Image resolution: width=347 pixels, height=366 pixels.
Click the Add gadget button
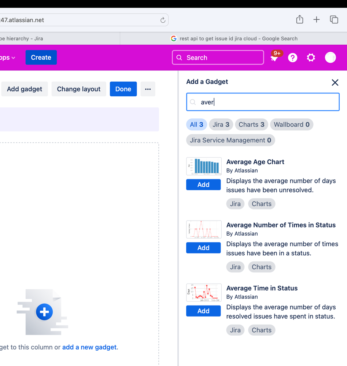pos(25,89)
